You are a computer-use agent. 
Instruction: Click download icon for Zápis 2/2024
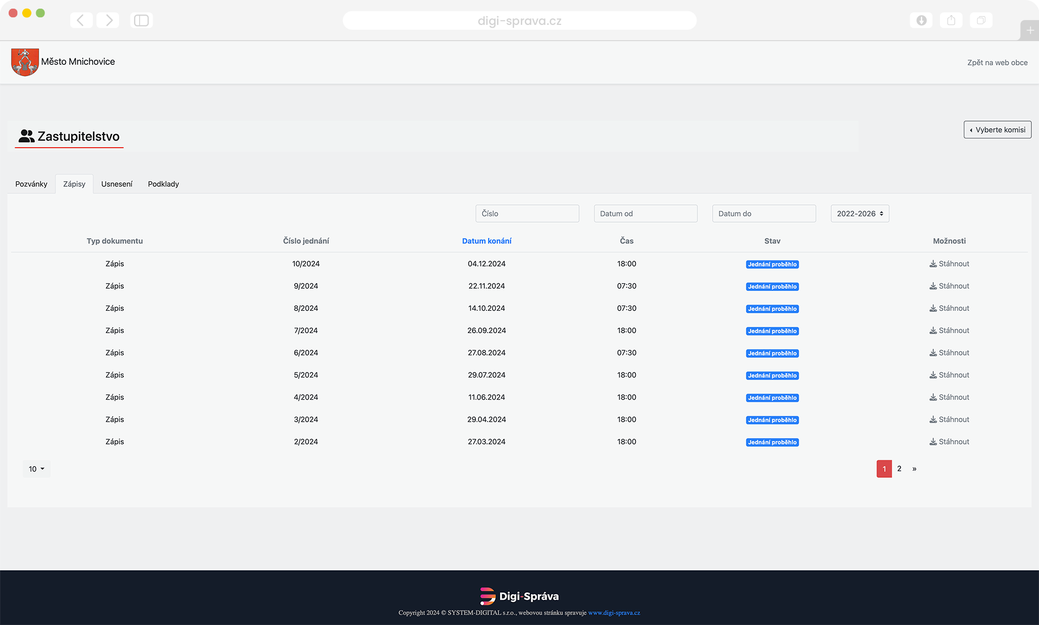tap(933, 442)
